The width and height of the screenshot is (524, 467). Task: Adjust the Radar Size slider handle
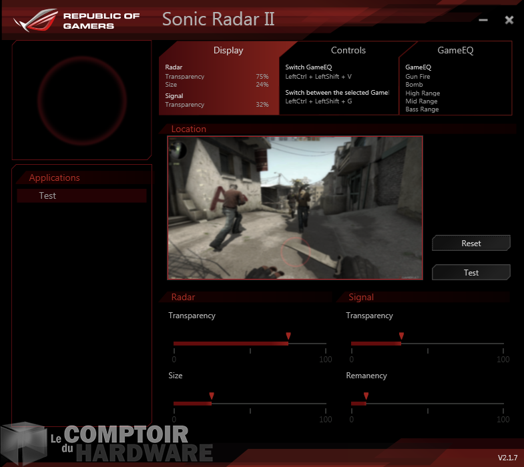[x=212, y=396]
